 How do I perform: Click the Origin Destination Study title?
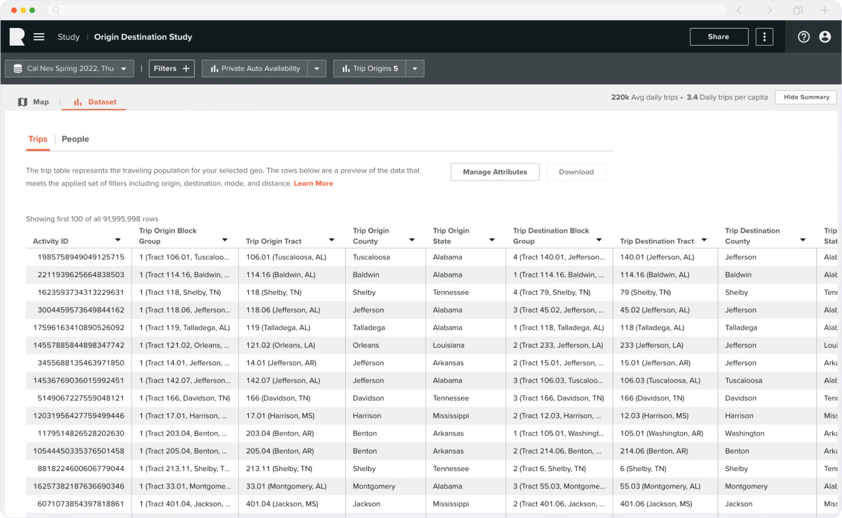[143, 37]
